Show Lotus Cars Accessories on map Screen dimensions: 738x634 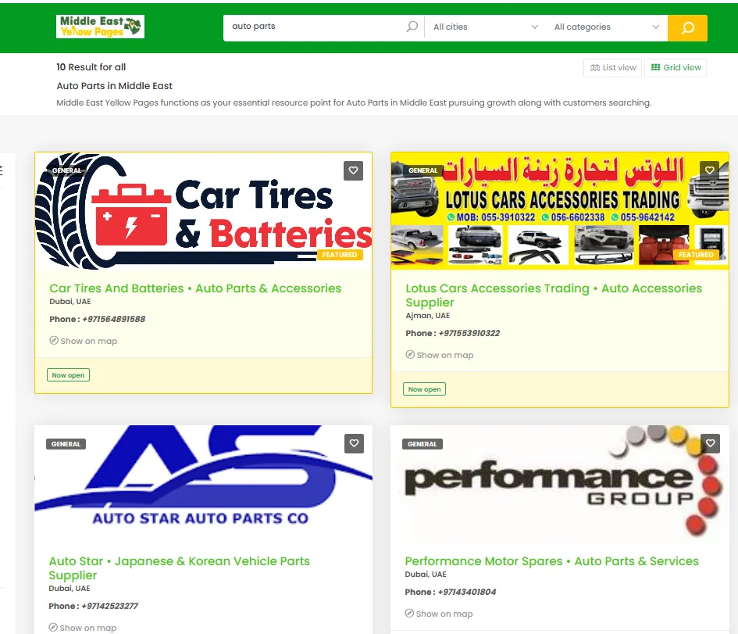(x=440, y=355)
